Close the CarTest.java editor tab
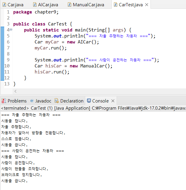This screenshot has width=186, height=190. tap(146, 5)
